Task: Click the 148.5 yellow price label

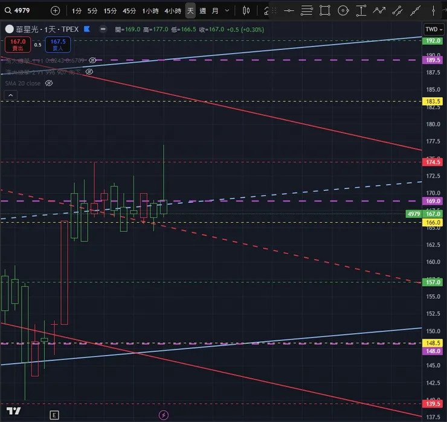Action: (x=433, y=343)
